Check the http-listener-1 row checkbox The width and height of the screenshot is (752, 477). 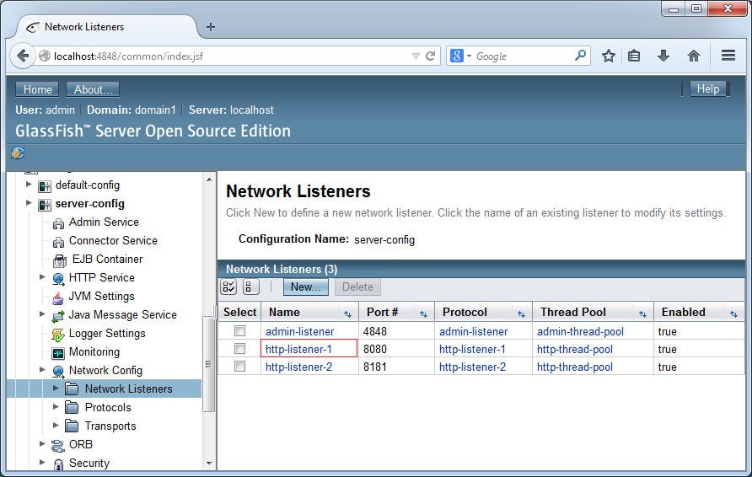click(x=239, y=349)
